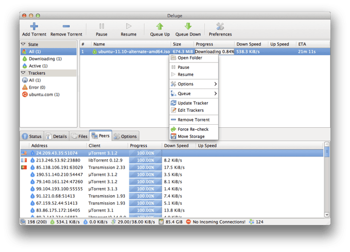Click the Add Torrent plus icon

coord(34,26)
